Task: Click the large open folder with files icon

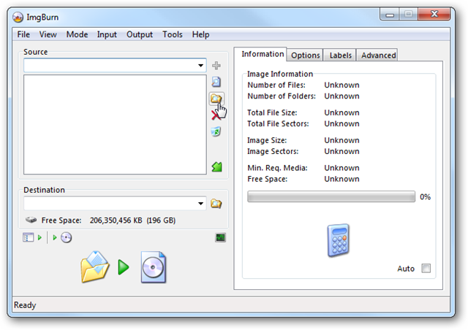Action: pos(94,266)
